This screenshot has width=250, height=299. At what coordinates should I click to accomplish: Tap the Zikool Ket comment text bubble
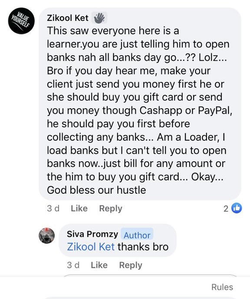[140, 104]
